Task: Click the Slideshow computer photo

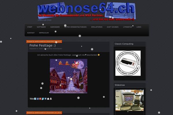Action: coord(129,100)
